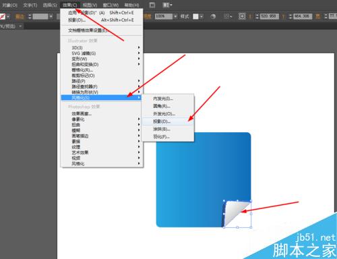Select the 扭曲 Photoshop effect item

[102, 125]
